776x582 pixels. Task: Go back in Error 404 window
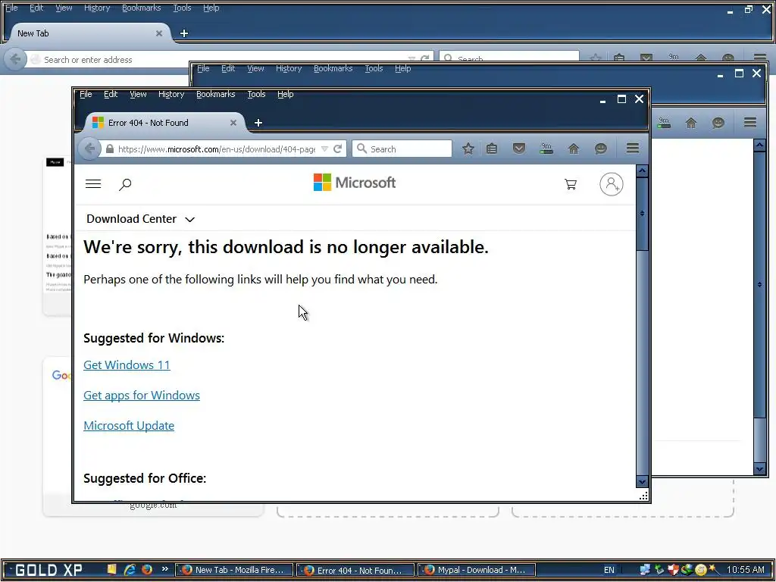coord(89,149)
